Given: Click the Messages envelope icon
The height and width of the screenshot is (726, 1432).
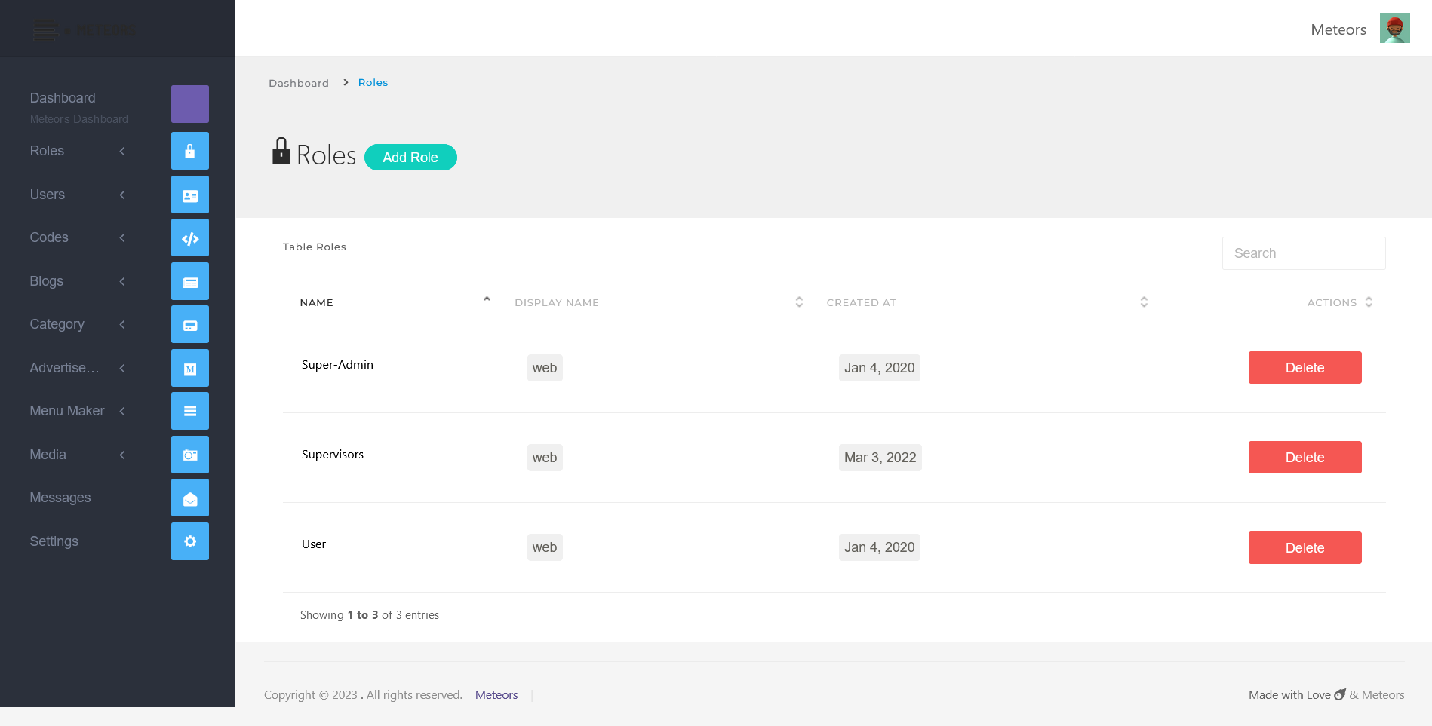Looking at the screenshot, I should coord(190,498).
